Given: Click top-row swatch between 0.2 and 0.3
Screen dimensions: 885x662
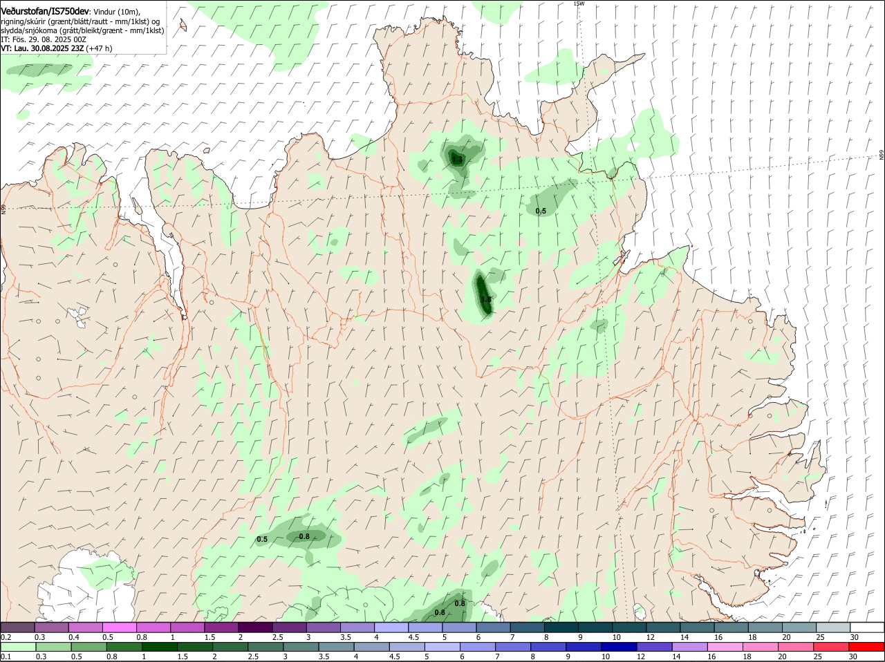Looking at the screenshot, I should pyautogui.click(x=17, y=627).
